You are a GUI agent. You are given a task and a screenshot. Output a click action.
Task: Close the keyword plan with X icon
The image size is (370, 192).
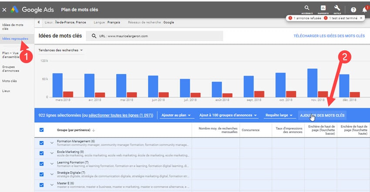4,9
